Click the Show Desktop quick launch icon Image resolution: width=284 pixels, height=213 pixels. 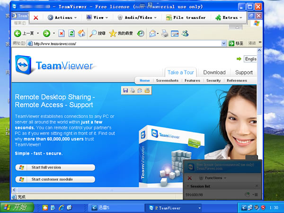(53, 208)
